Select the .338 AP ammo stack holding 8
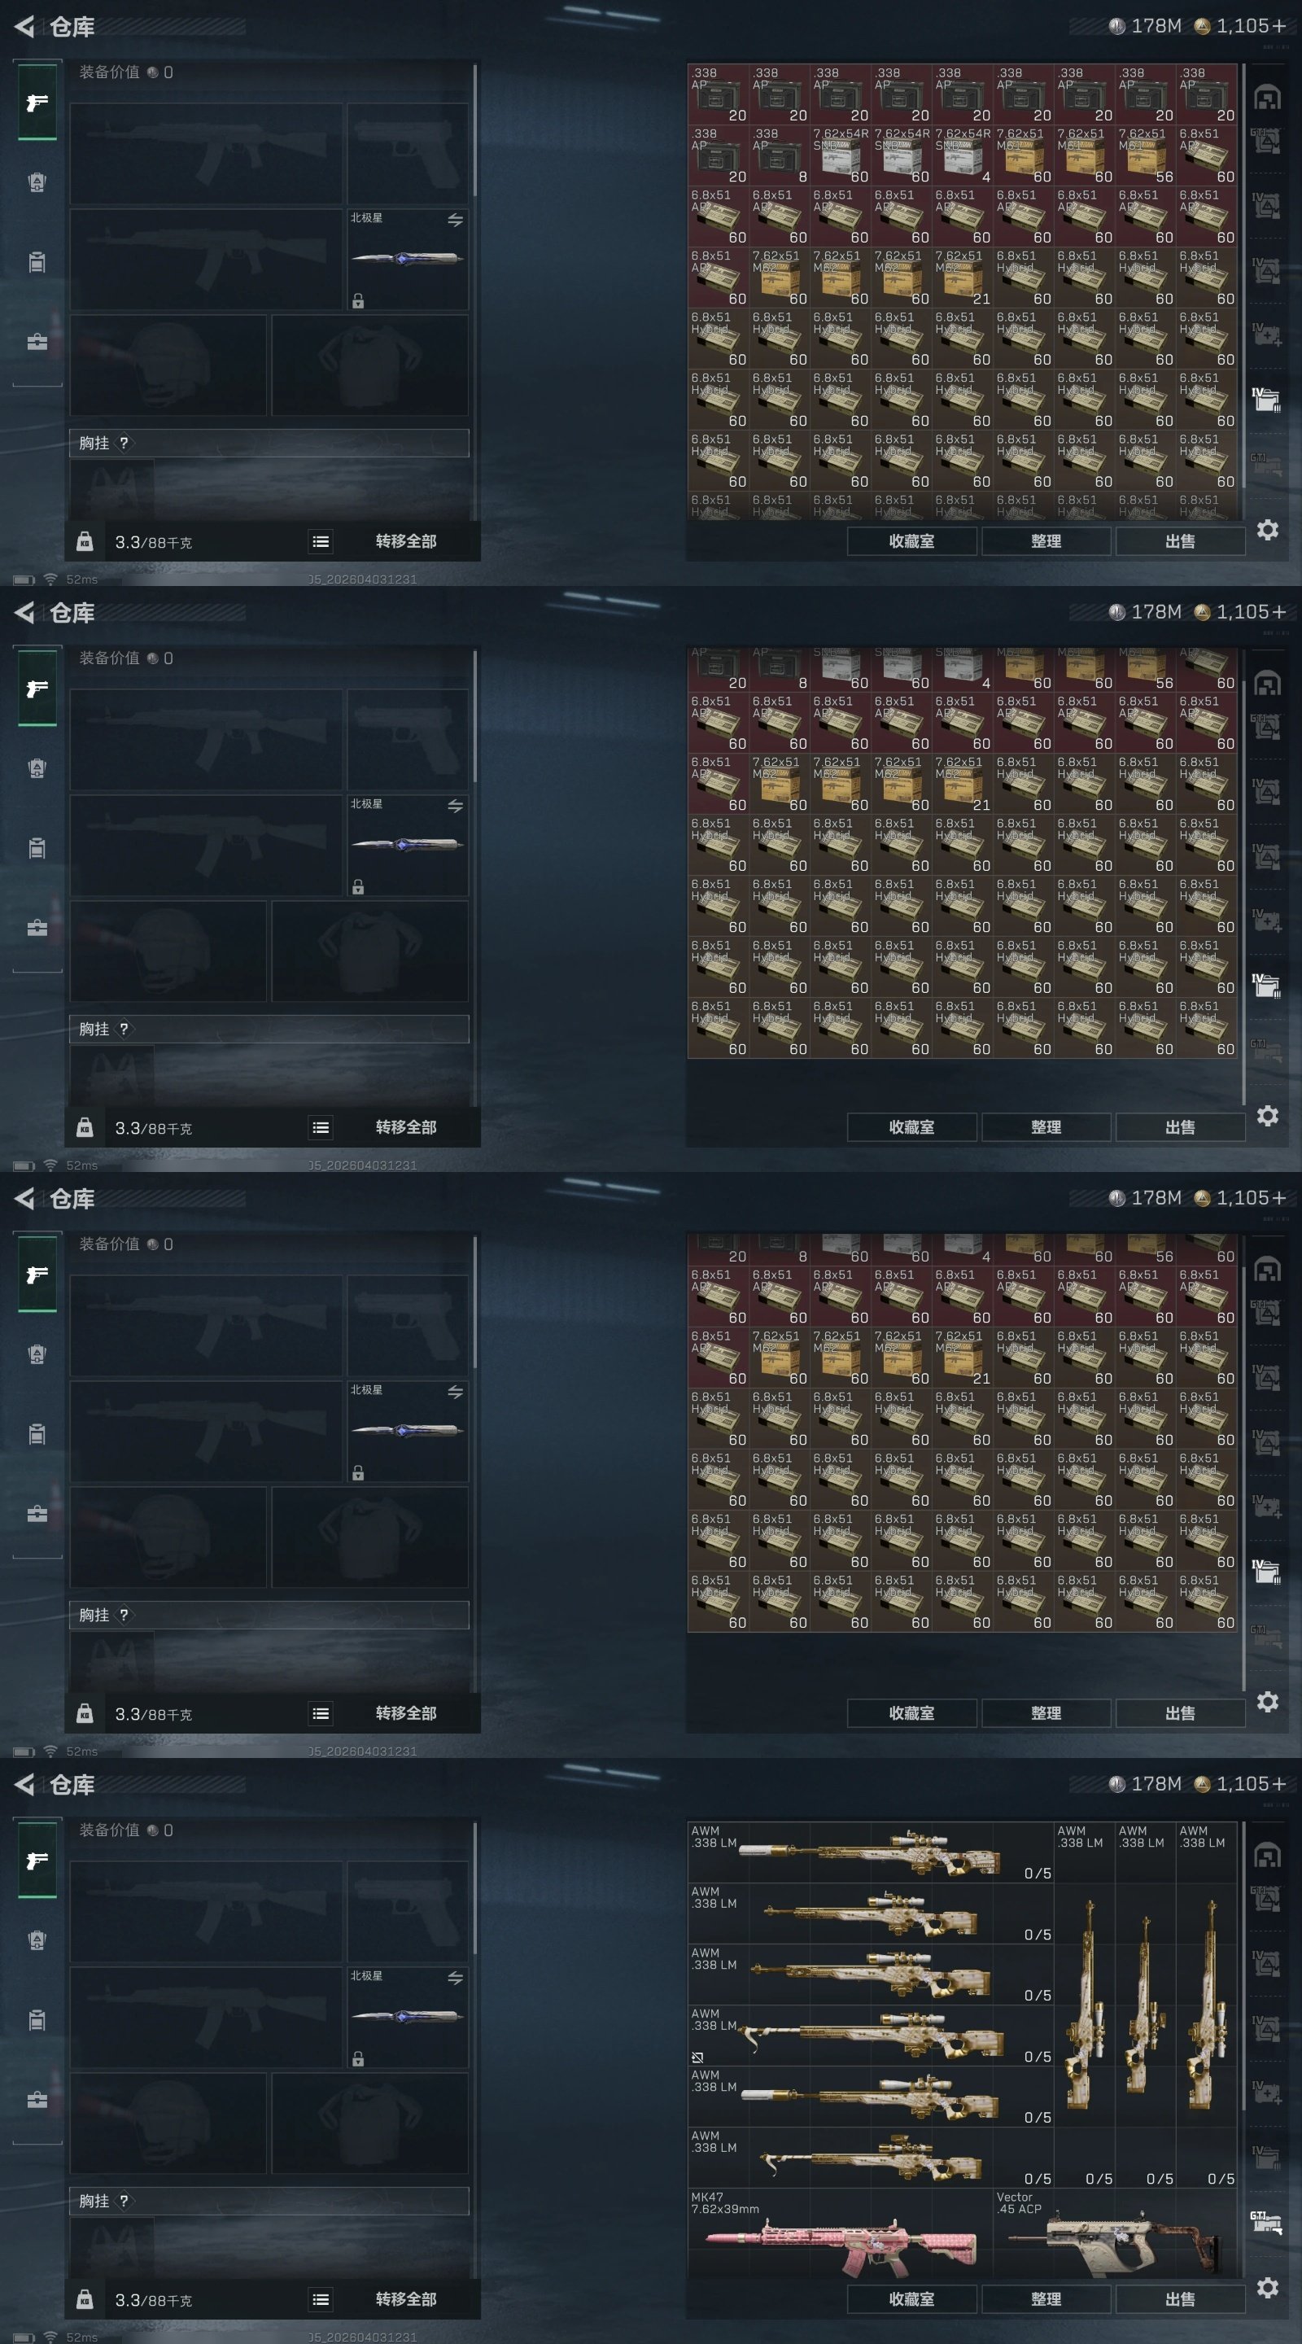 point(780,155)
